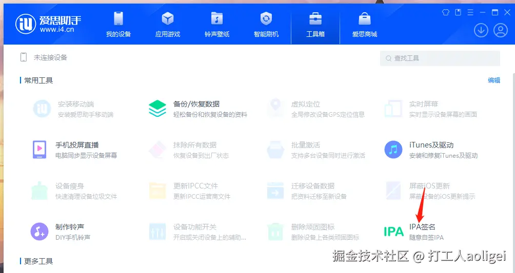Click the 批量激活 title text
The image size is (515, 273).
306,145
